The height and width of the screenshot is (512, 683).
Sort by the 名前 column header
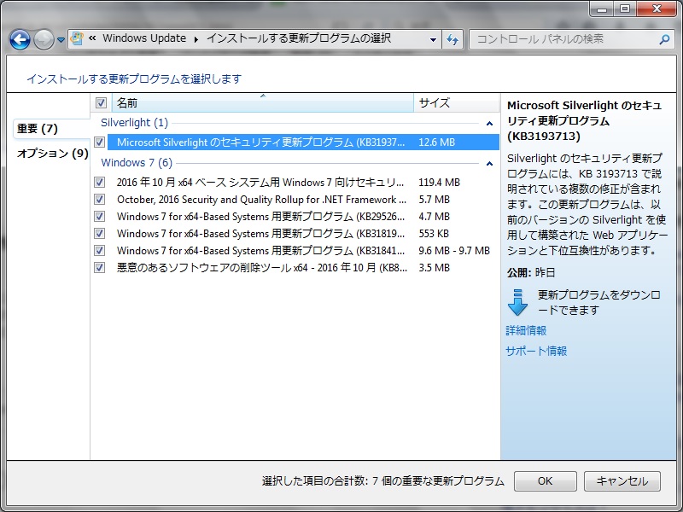pos(263,102)
